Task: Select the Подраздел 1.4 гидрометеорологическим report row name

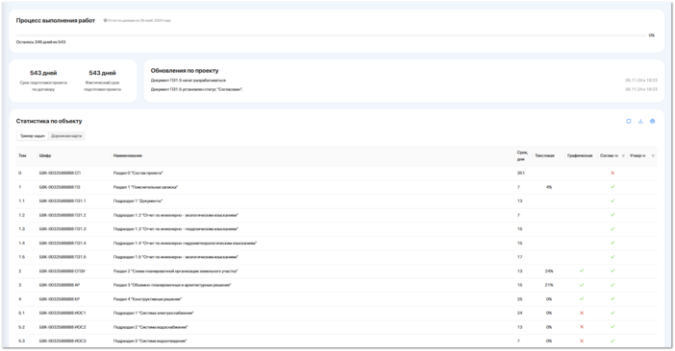Action: [x=186, y=244]
